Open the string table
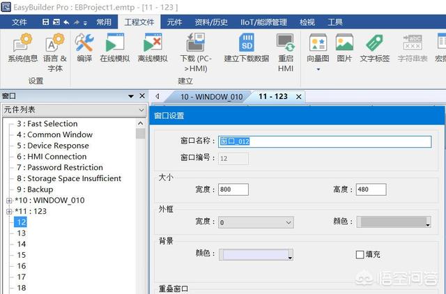Screen dimensions: 446x294 pyautogui.click(x=413, y=48)
